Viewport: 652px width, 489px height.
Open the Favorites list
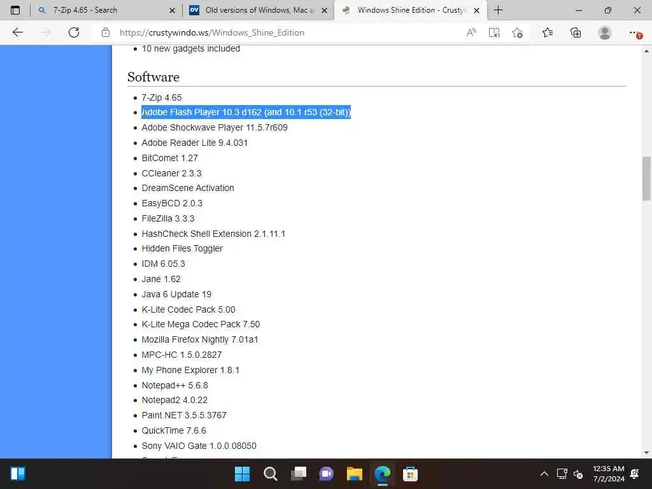pos(548,32)
